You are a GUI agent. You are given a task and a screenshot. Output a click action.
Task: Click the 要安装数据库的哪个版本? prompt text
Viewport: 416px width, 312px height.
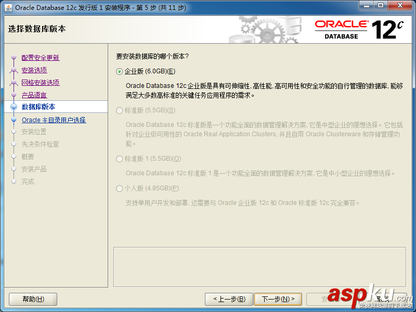pos(152,56)
